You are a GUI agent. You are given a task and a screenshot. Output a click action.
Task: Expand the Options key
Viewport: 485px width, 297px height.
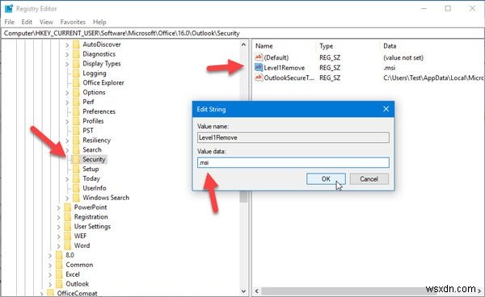[x=67, y=93]
